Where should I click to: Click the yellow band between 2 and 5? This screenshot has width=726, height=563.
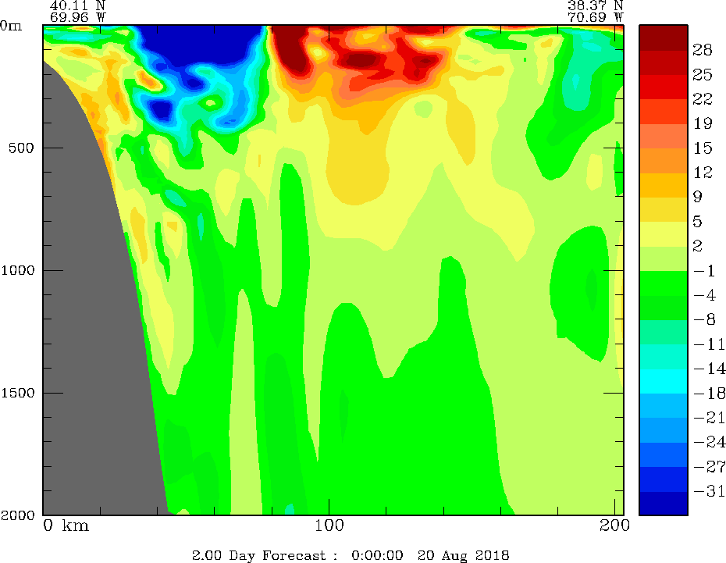664,233
